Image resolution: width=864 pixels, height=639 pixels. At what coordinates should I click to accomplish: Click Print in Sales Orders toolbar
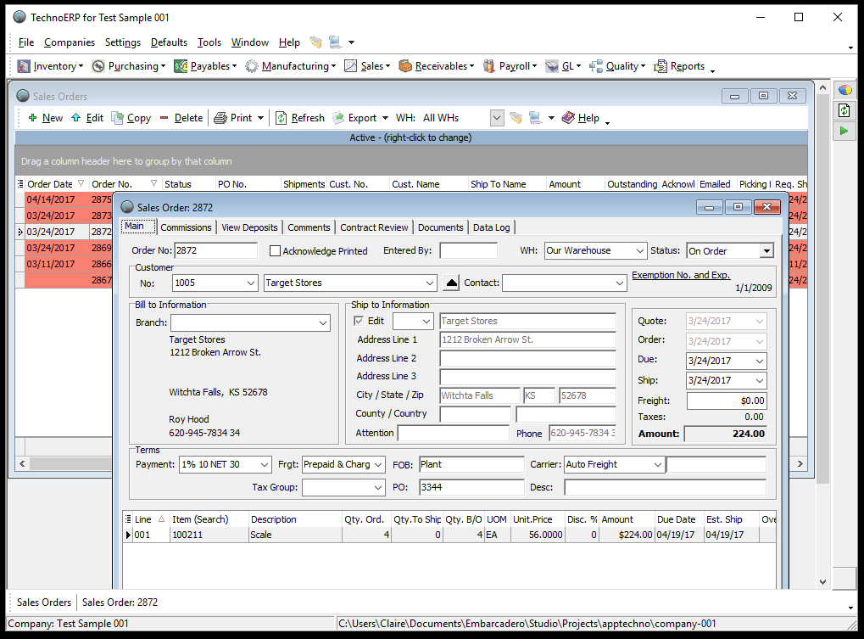click(233, 118)
